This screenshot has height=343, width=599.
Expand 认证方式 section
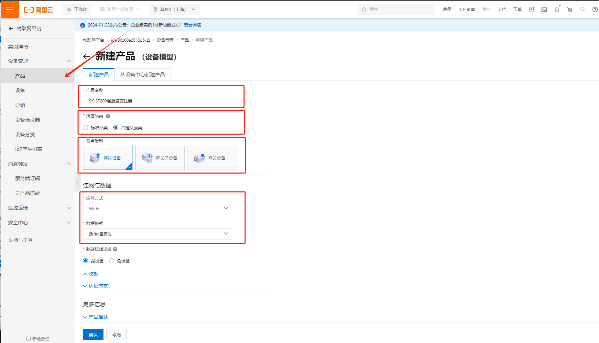click(x=96, y=286)
